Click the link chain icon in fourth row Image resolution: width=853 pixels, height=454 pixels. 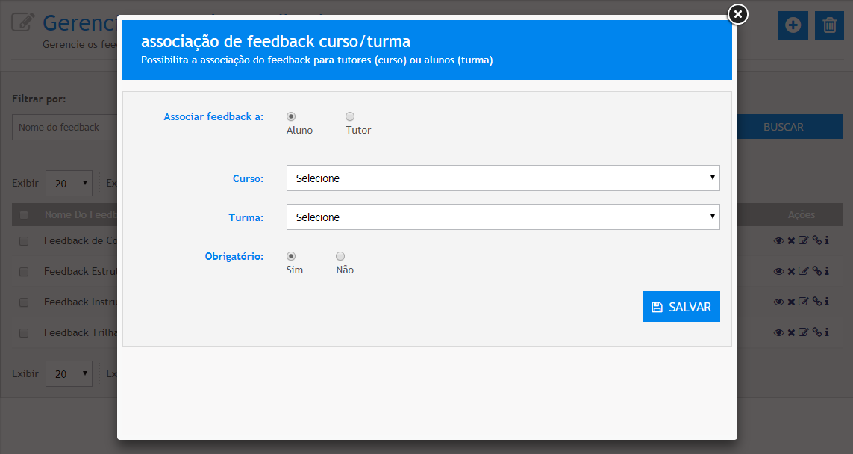pyautogui.click(x=817, y=332)
